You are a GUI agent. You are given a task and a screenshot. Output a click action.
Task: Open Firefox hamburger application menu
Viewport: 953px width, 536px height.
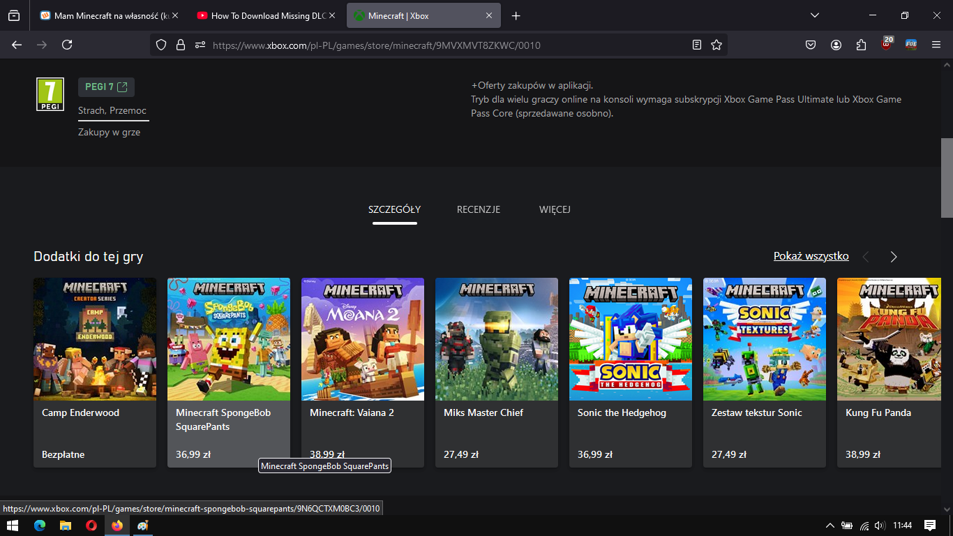pos(936,45)
